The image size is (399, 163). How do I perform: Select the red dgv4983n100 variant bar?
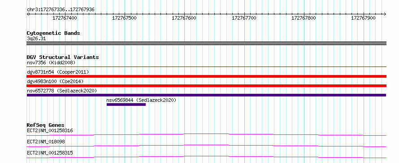click(206, 86)
